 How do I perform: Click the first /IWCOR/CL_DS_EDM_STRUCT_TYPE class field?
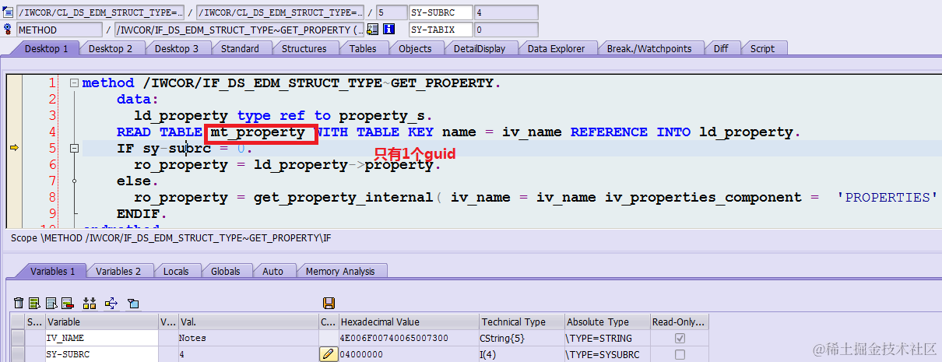100,12
